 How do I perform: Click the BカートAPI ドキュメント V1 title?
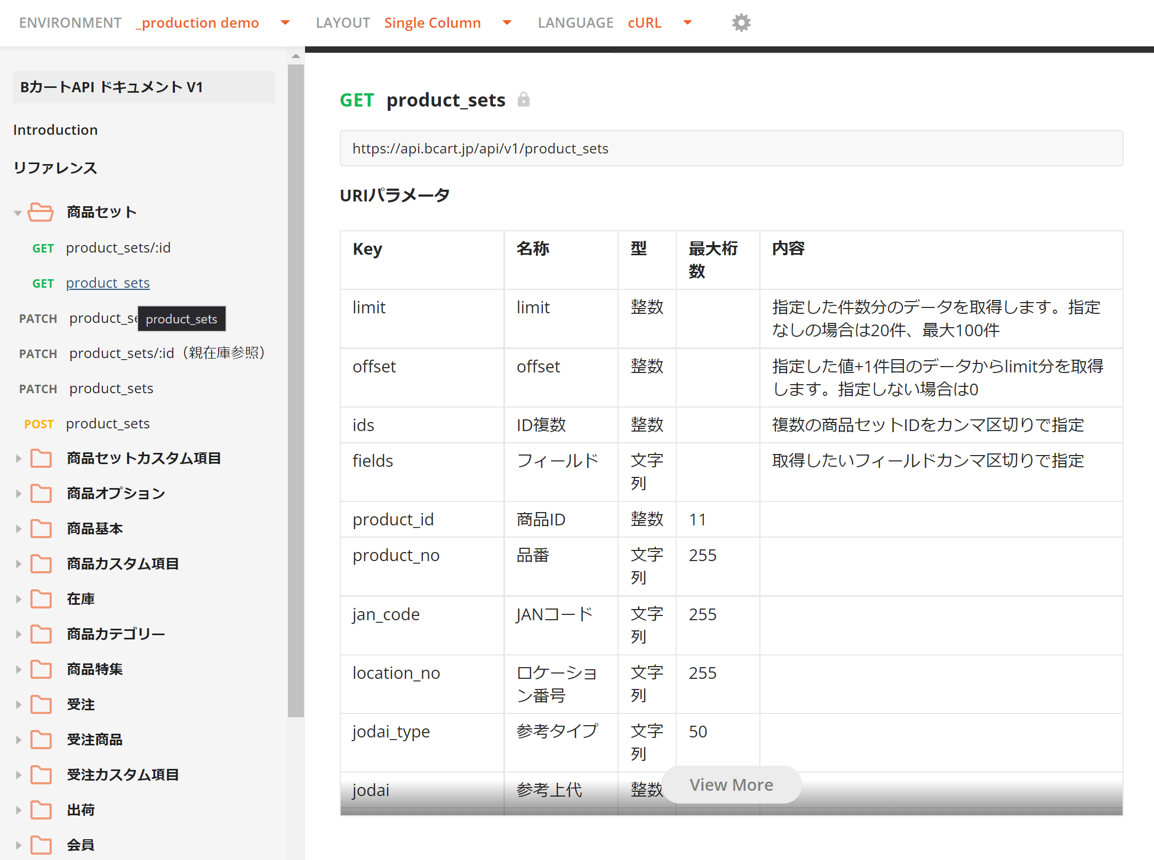click(144, 87)
